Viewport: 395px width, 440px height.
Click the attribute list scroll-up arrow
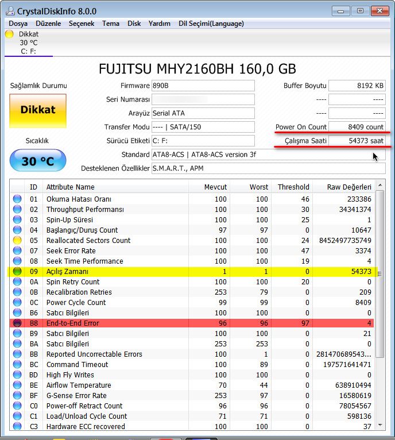coord(380,185)
